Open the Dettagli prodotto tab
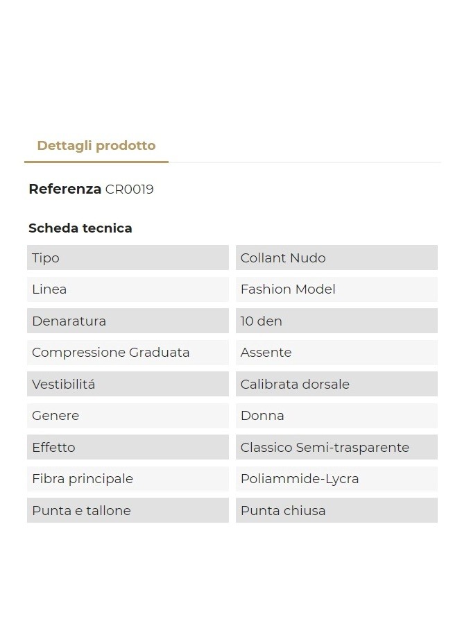Viewport: 462px width, 640px height. (x=96, y=146)
